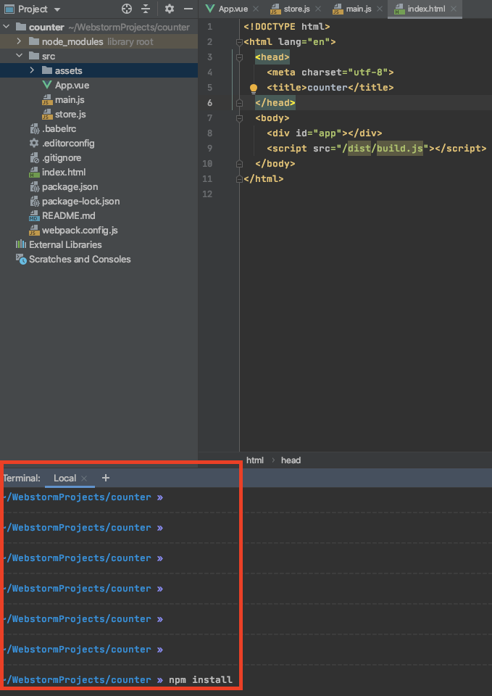
Task: Collapse the counter project root folder
Action: click(x=7, y=27)
